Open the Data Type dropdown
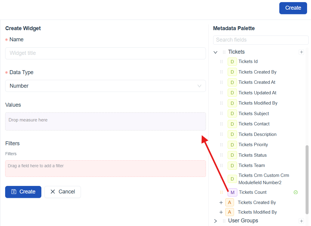The width and height of the screenshot is (311, 226). pyautogui.click(x=105, y=86)
